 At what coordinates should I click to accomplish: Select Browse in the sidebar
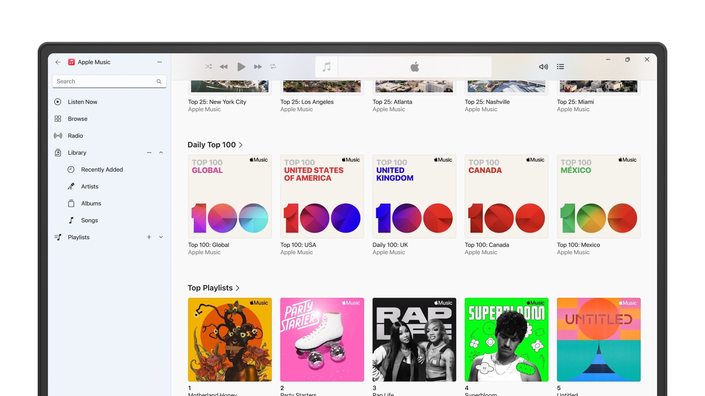point(77,118)
